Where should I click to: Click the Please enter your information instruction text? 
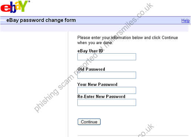[128, 40]
